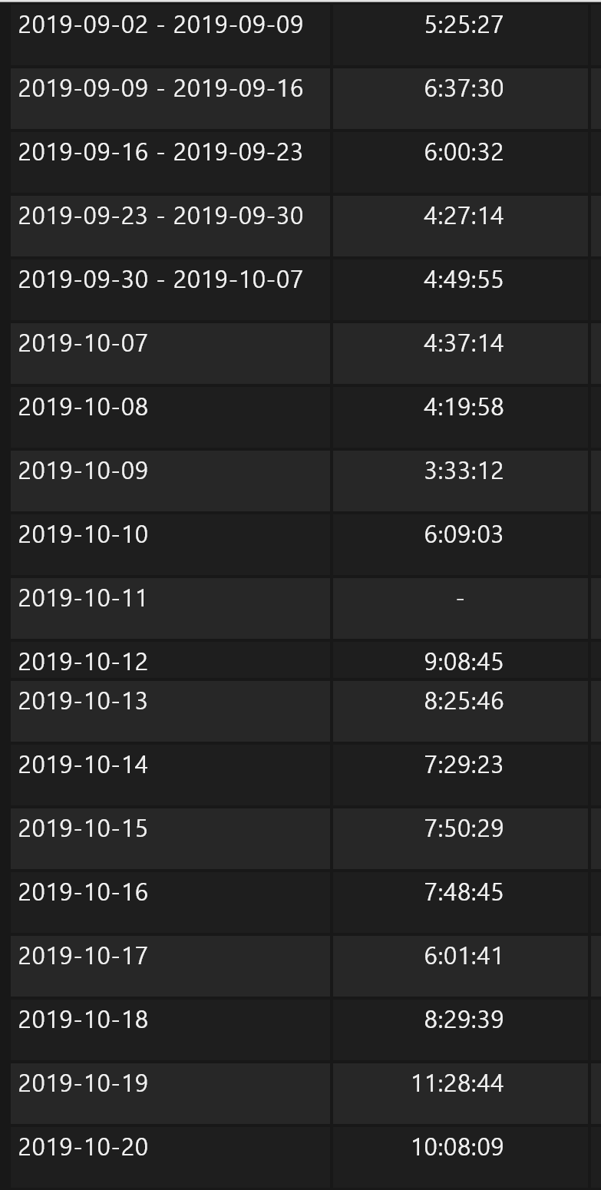The height and width of the screenshot is (1190, 601).
Task: Select the empty dash cell for 2019-10-11
Action: click(460, 599)
